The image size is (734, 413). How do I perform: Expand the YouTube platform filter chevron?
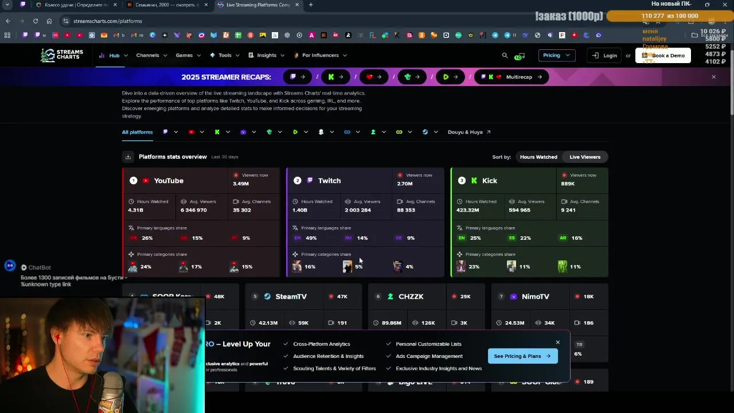(202, 132)
